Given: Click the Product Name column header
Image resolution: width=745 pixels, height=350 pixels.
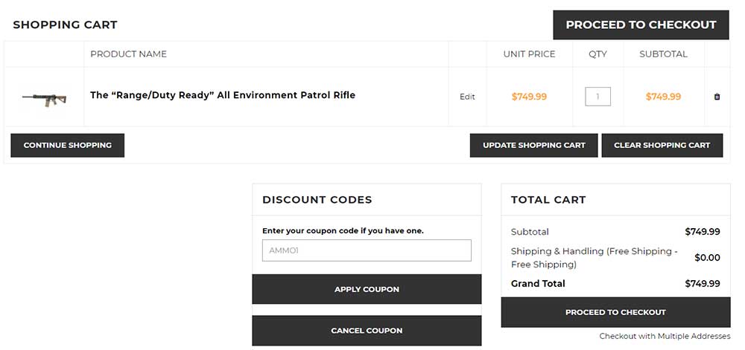Looking at the screenshot, I should click(x=128, y=54).
